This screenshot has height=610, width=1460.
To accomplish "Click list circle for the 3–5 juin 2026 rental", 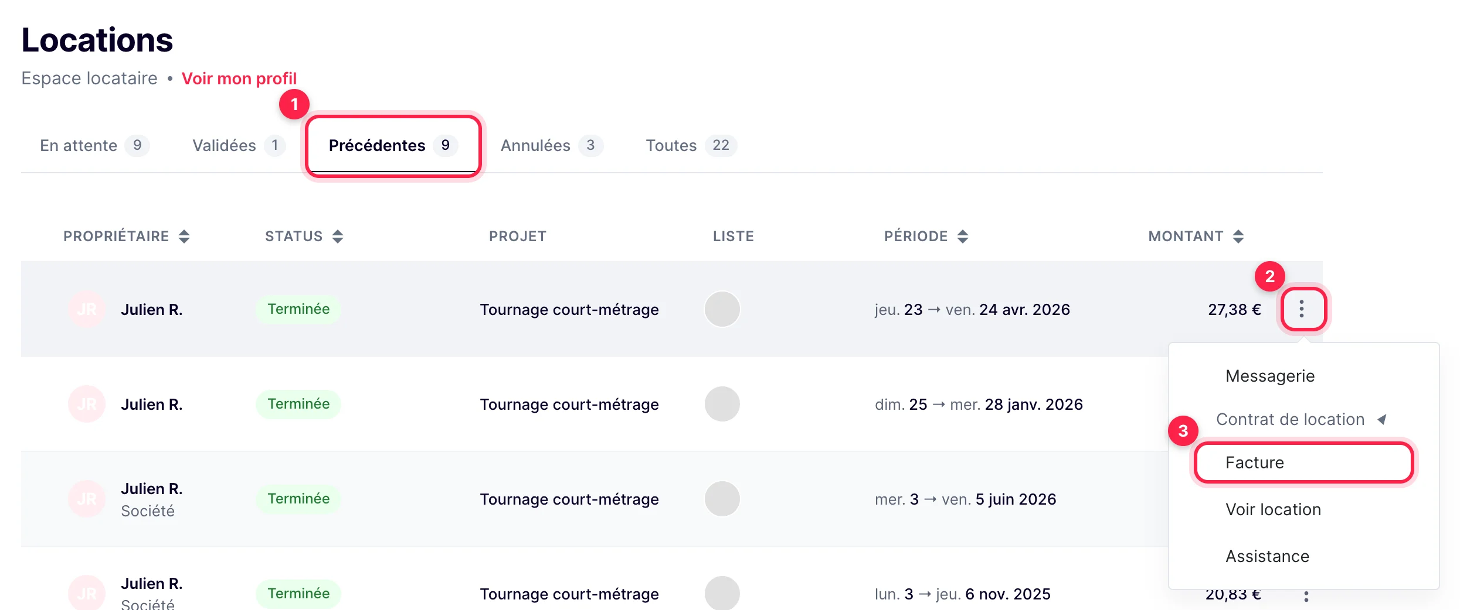I will click(722, 499).
